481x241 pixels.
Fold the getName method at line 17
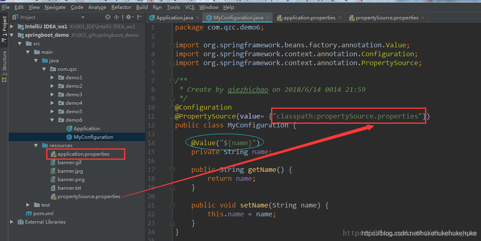pyautogui.click(x=172, y=170)
